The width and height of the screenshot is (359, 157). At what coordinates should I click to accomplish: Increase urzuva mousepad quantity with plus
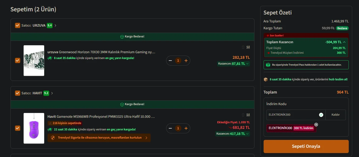(186, 61)
